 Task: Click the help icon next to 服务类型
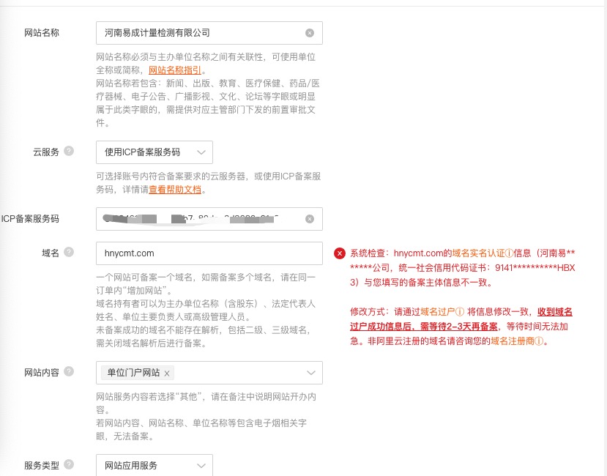tap(69, 464)
